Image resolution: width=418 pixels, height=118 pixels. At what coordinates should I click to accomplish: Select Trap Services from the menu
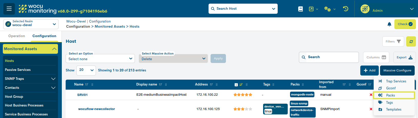coord(394,81)
